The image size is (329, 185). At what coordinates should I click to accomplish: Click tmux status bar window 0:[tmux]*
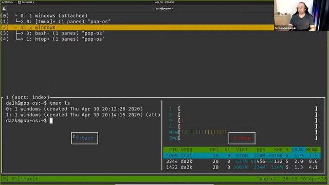(25, 179)
